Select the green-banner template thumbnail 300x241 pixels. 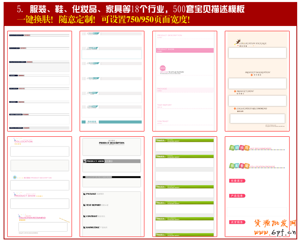(184, 187)
